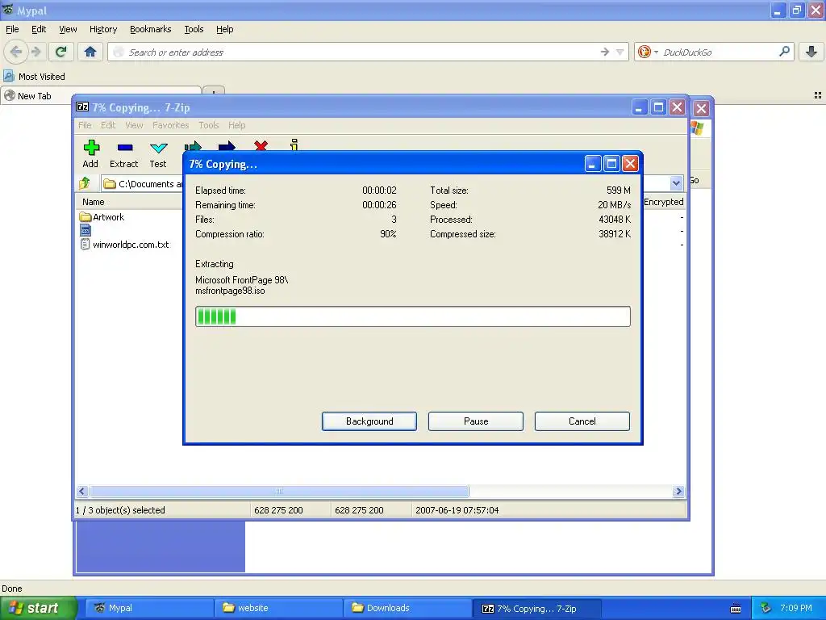Go up one folder level in 7-Zip

[85, 183]
